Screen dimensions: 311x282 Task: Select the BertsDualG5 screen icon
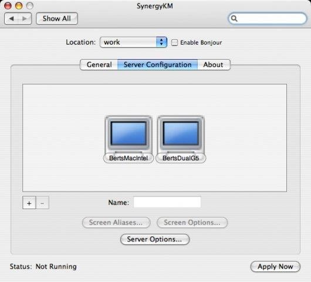181,135
